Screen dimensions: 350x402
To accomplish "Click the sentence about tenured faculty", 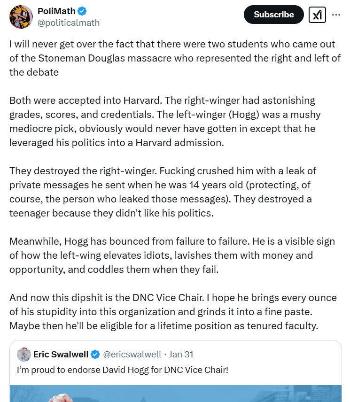I will pyautogui.click(x=164, y=326).
